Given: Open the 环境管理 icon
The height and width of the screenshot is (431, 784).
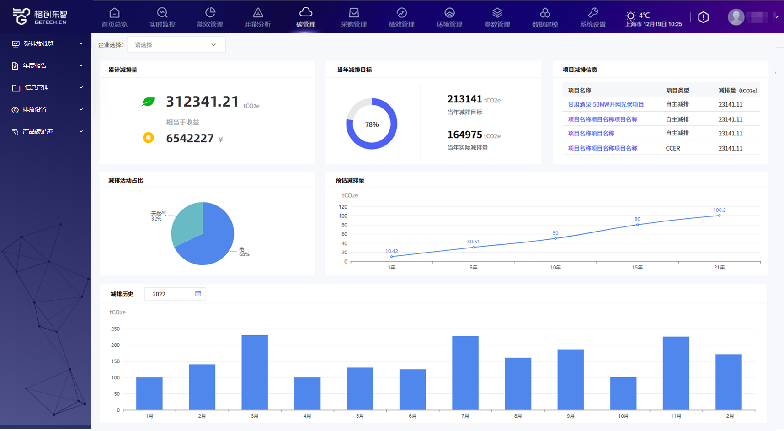Looking at the screenshot, I should click(x=449, y=13).
